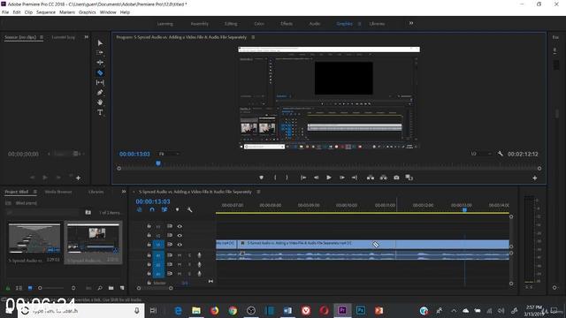Go to In point in Program monitor
Image resolution: width=566 pixels, height=318 pixels.
click(x=303, y=178)
